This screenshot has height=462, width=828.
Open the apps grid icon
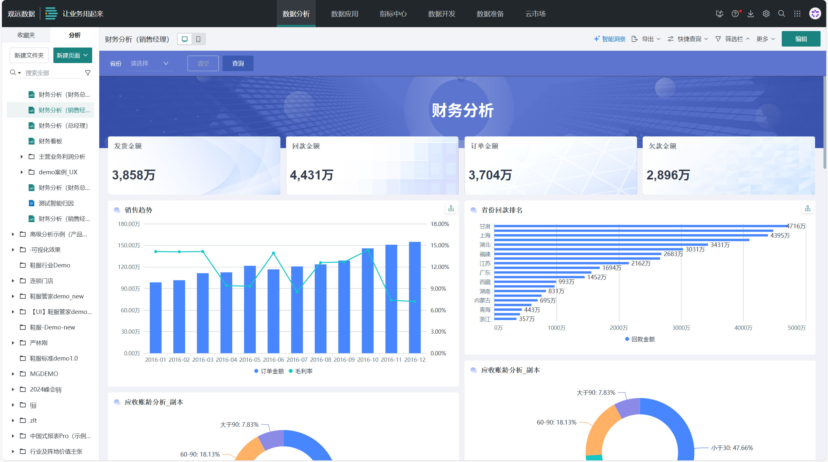[797, 14]
